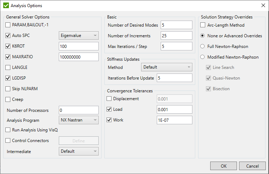Click the Number of Desired Modes field

point(176,25)
